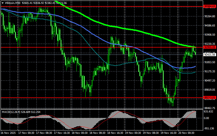Select the low price value 92382.43

point(50,3)
